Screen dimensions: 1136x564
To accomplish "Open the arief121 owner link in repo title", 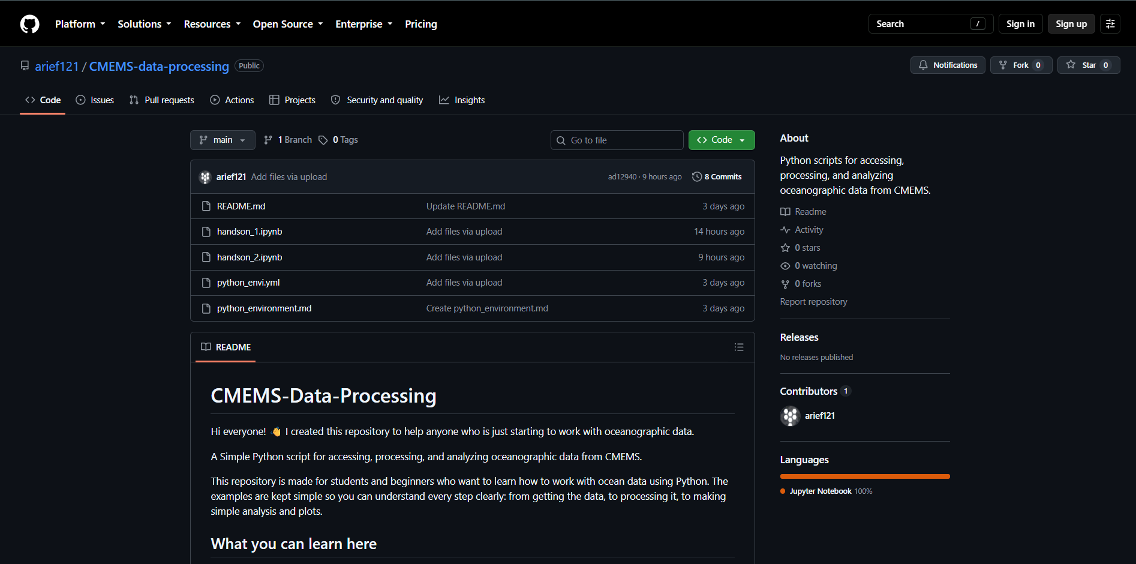I will coord(57,66).
